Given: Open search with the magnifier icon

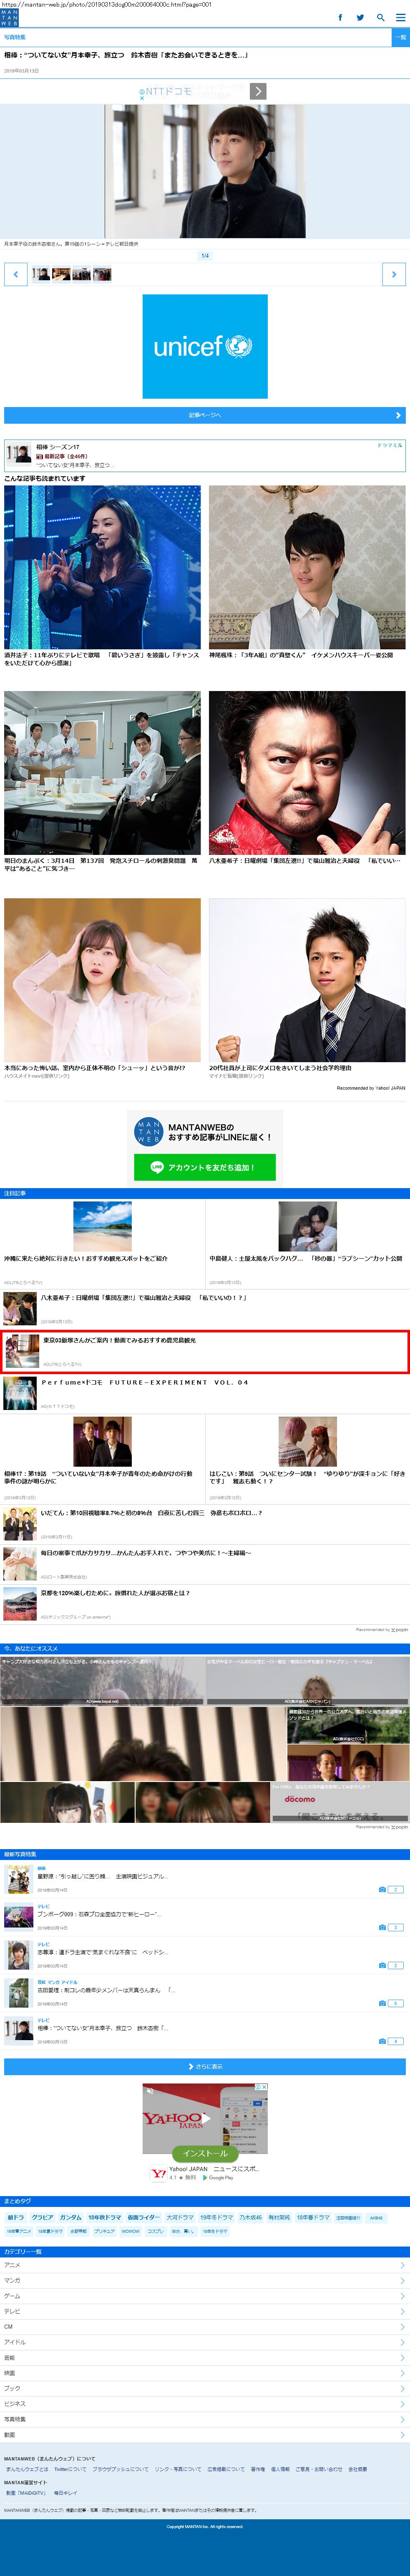Looking at the screenshot, I should (380, 17).
